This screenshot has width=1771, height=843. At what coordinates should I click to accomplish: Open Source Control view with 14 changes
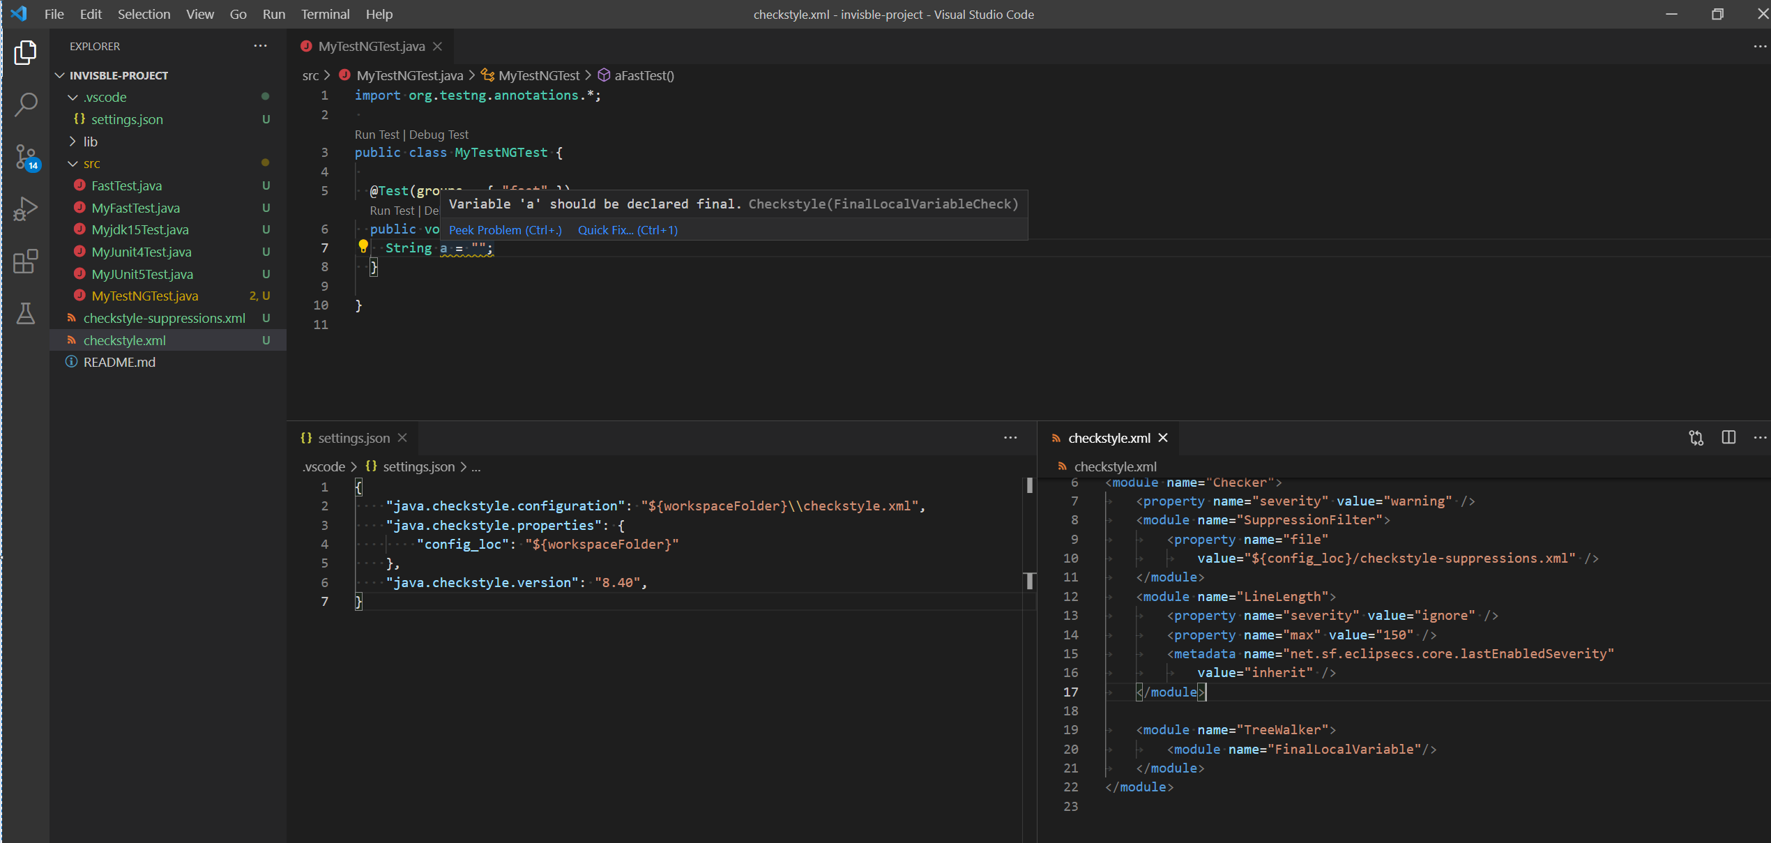[x=25, y=157]
